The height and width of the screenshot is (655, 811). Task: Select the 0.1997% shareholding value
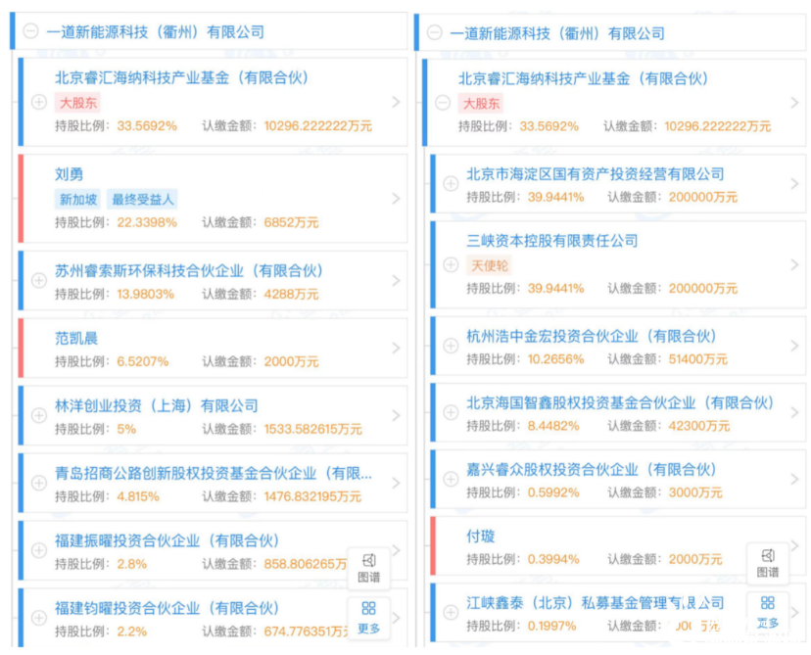(x=551, y=626)
